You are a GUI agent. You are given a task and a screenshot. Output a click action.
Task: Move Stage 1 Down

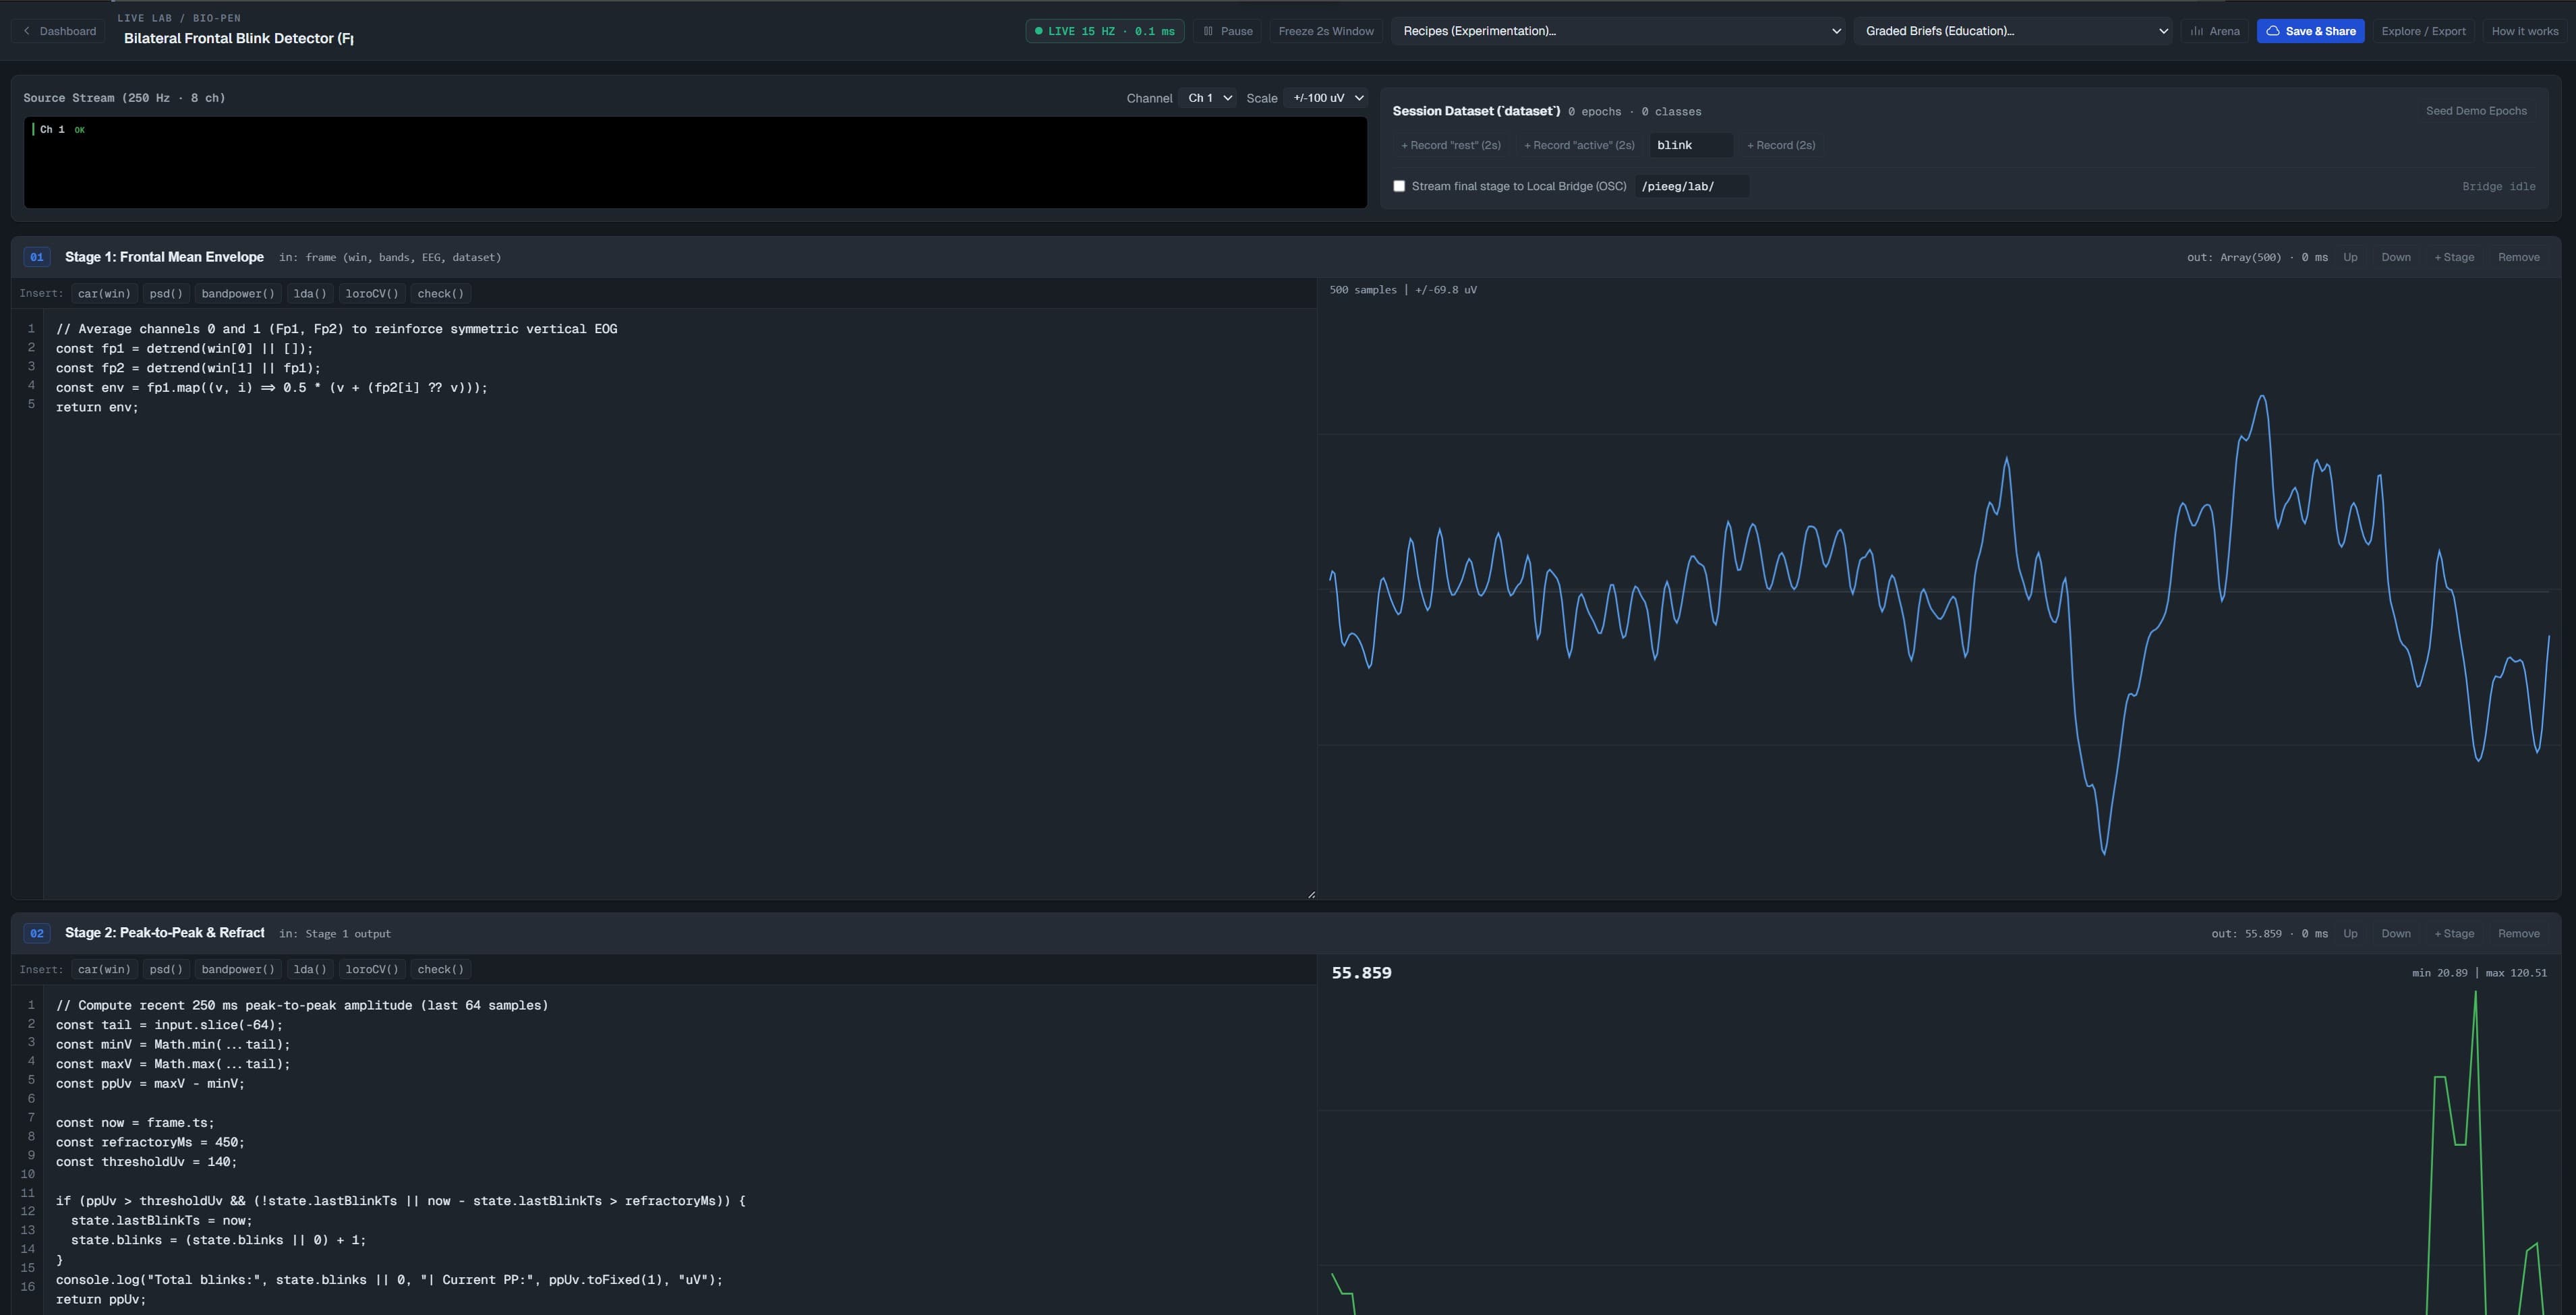(2395, 257)
